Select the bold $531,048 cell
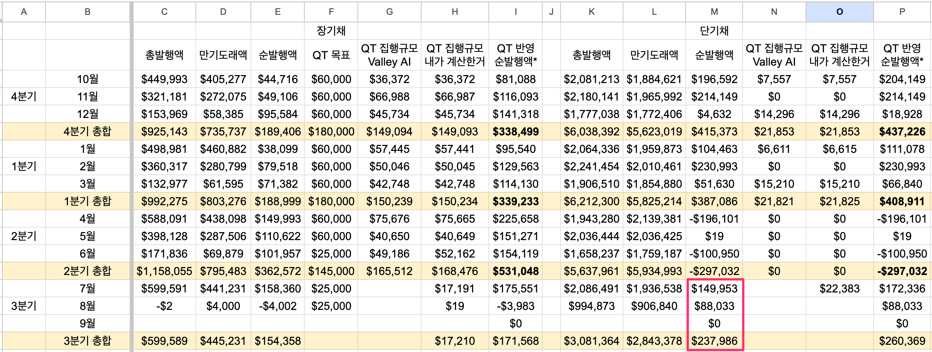This screenshot has width=932, height=352. 515,271
